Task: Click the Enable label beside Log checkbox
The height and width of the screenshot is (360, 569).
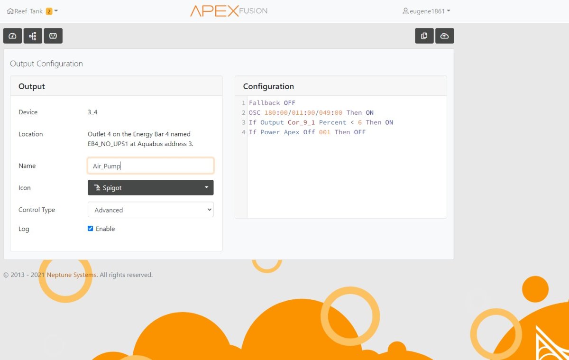Action: click(x=105, y=229)
